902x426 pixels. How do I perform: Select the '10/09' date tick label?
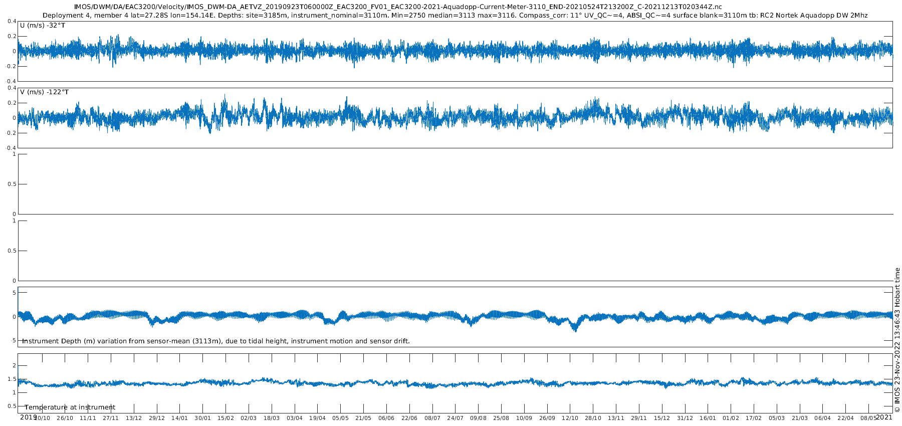pos(524,418)
